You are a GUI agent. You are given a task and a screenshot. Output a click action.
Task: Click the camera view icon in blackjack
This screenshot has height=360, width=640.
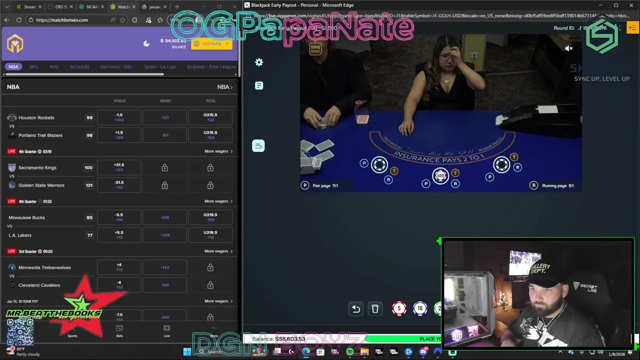pos(258,146)
